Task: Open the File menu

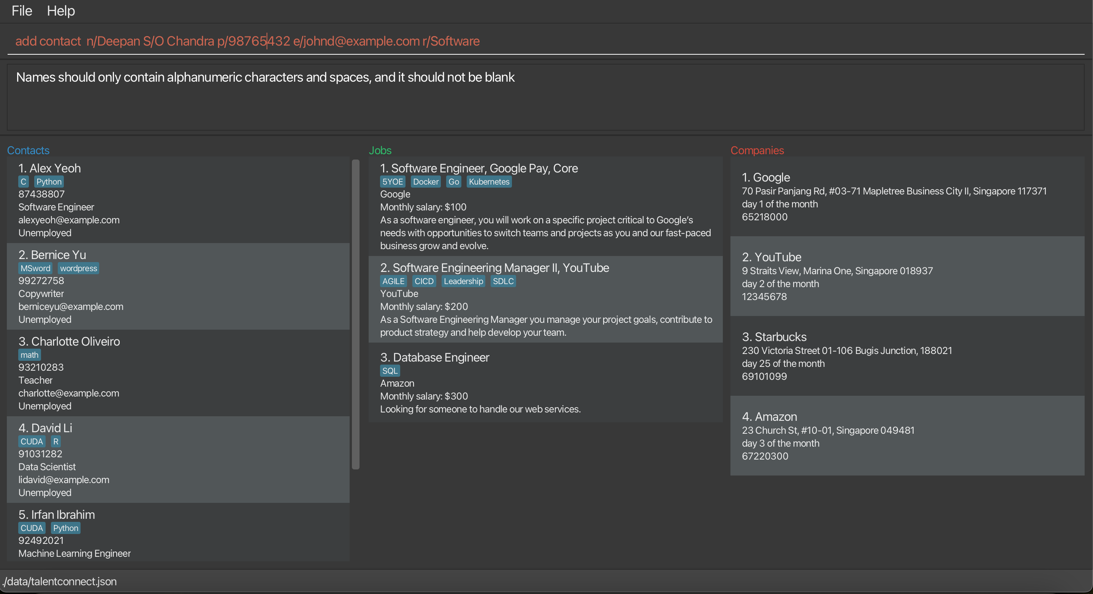Action: [x=22, y=11]
